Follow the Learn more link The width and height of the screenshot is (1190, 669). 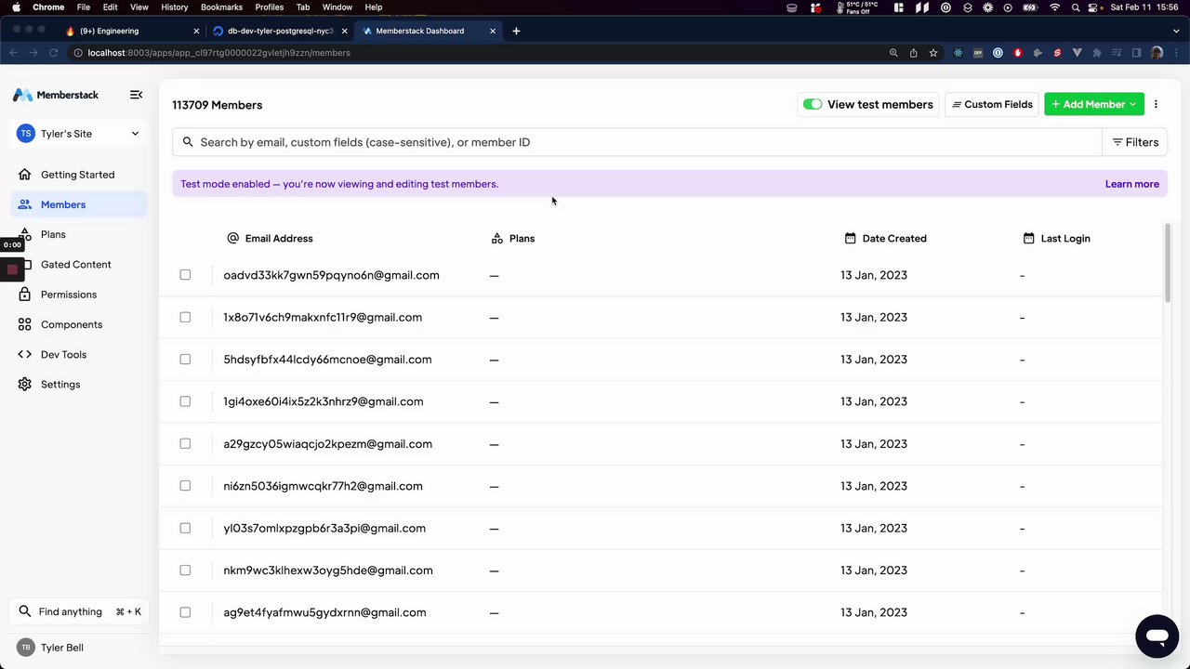point(1131,184)
